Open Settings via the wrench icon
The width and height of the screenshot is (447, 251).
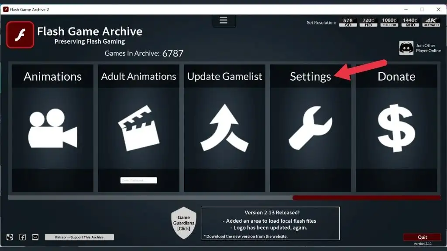(310, 128)
